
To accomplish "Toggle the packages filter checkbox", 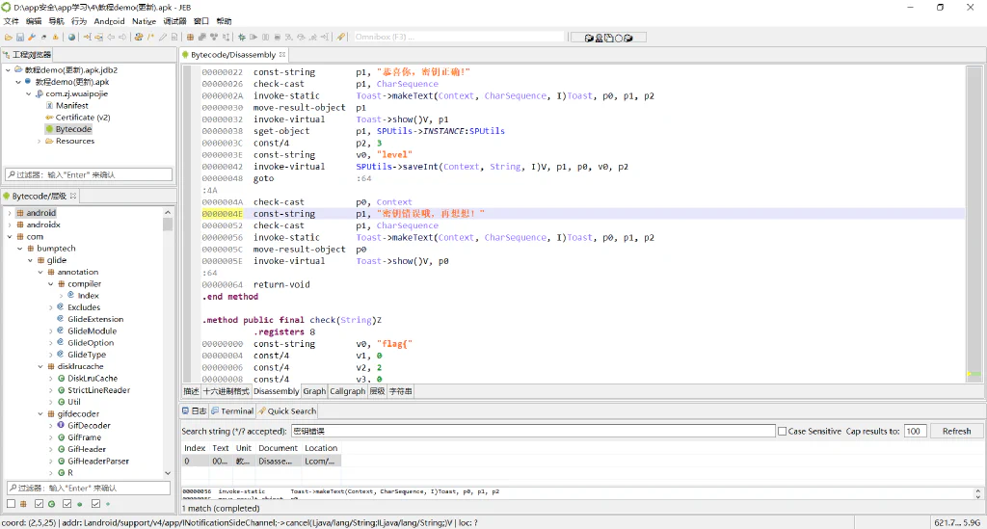I will (x=11, y=503).
